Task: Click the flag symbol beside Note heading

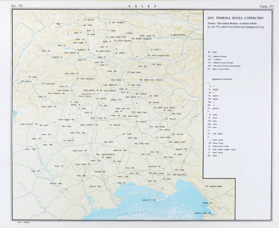Action: (x=209, y=52)
